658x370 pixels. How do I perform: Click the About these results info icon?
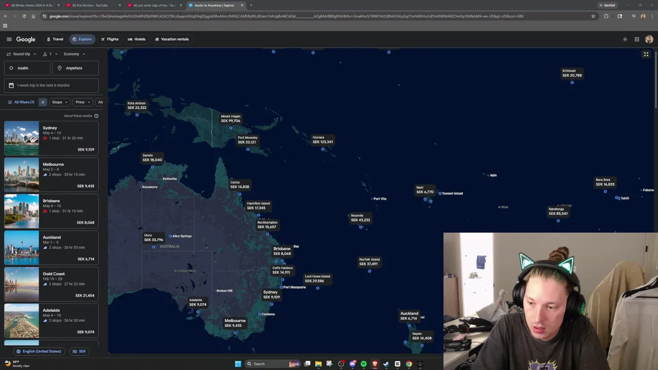[96, 116]
